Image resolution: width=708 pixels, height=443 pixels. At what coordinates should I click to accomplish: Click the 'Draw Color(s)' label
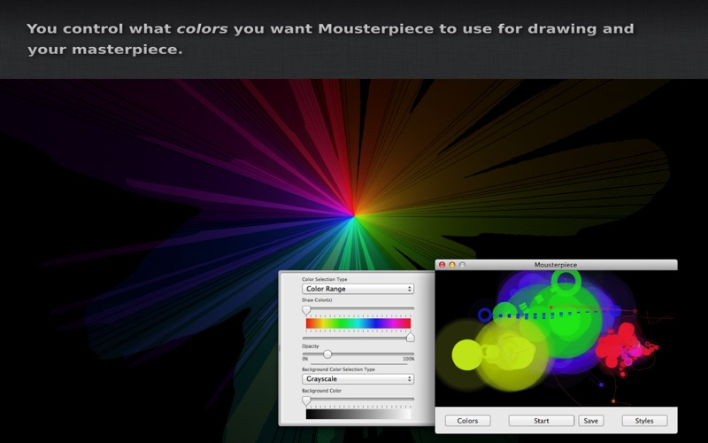(317, 299)
